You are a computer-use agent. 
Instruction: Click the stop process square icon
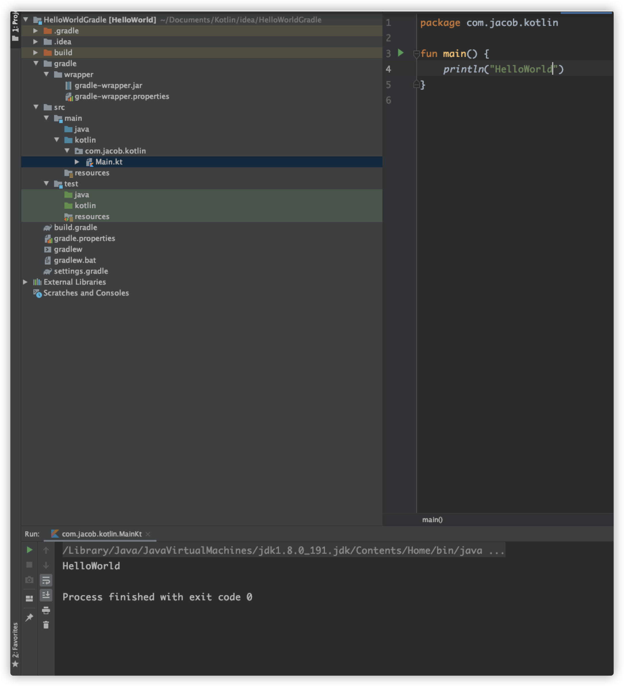30,565
